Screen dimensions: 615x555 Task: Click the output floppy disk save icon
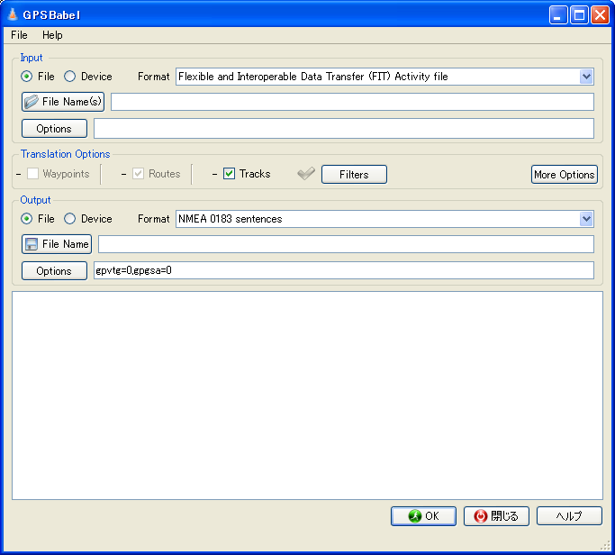pos(32,244)
